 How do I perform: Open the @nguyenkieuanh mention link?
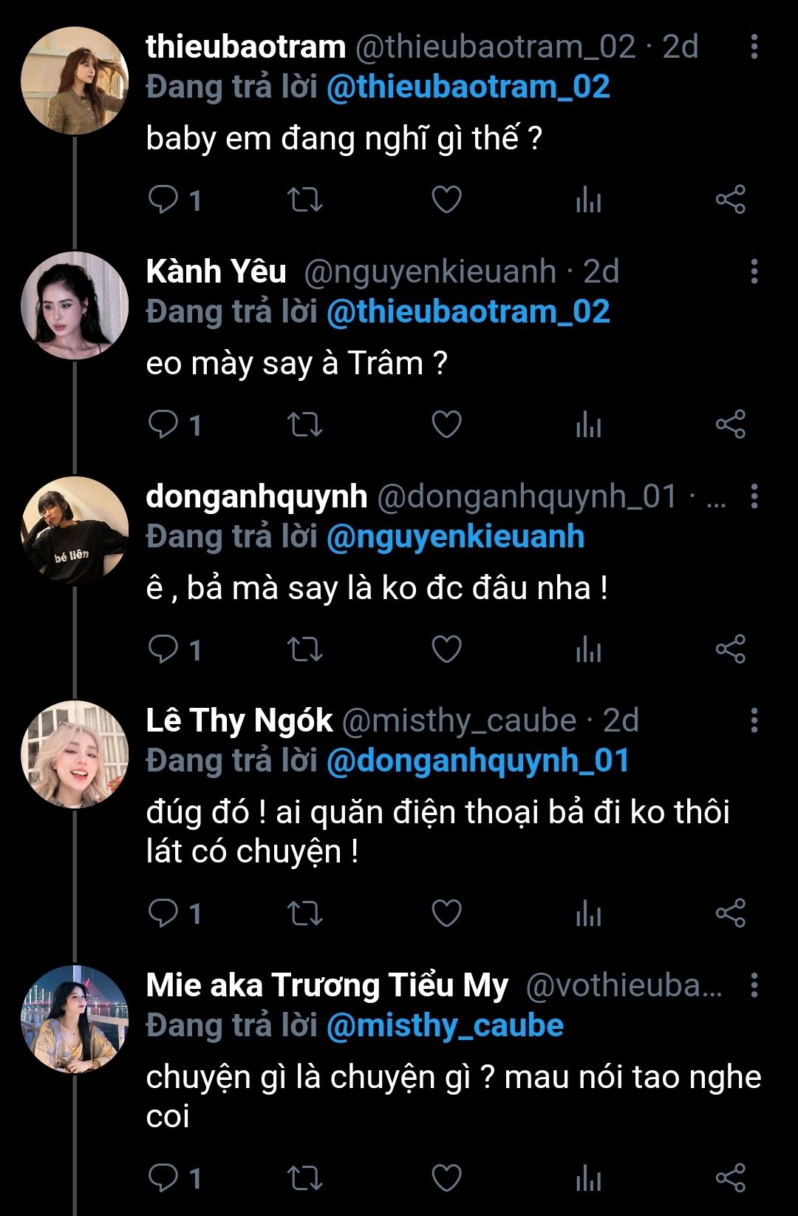click(x=455, y=536)
